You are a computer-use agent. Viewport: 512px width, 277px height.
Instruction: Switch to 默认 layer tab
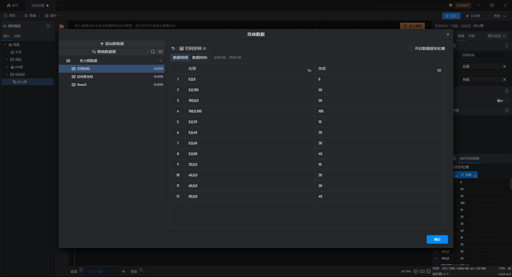point(7,36)
